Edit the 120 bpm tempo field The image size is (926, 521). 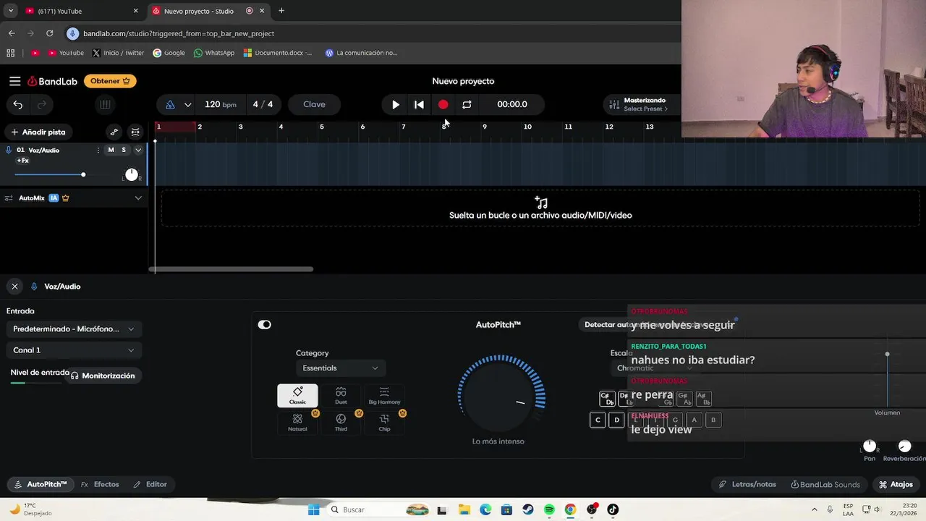(220, 104)
